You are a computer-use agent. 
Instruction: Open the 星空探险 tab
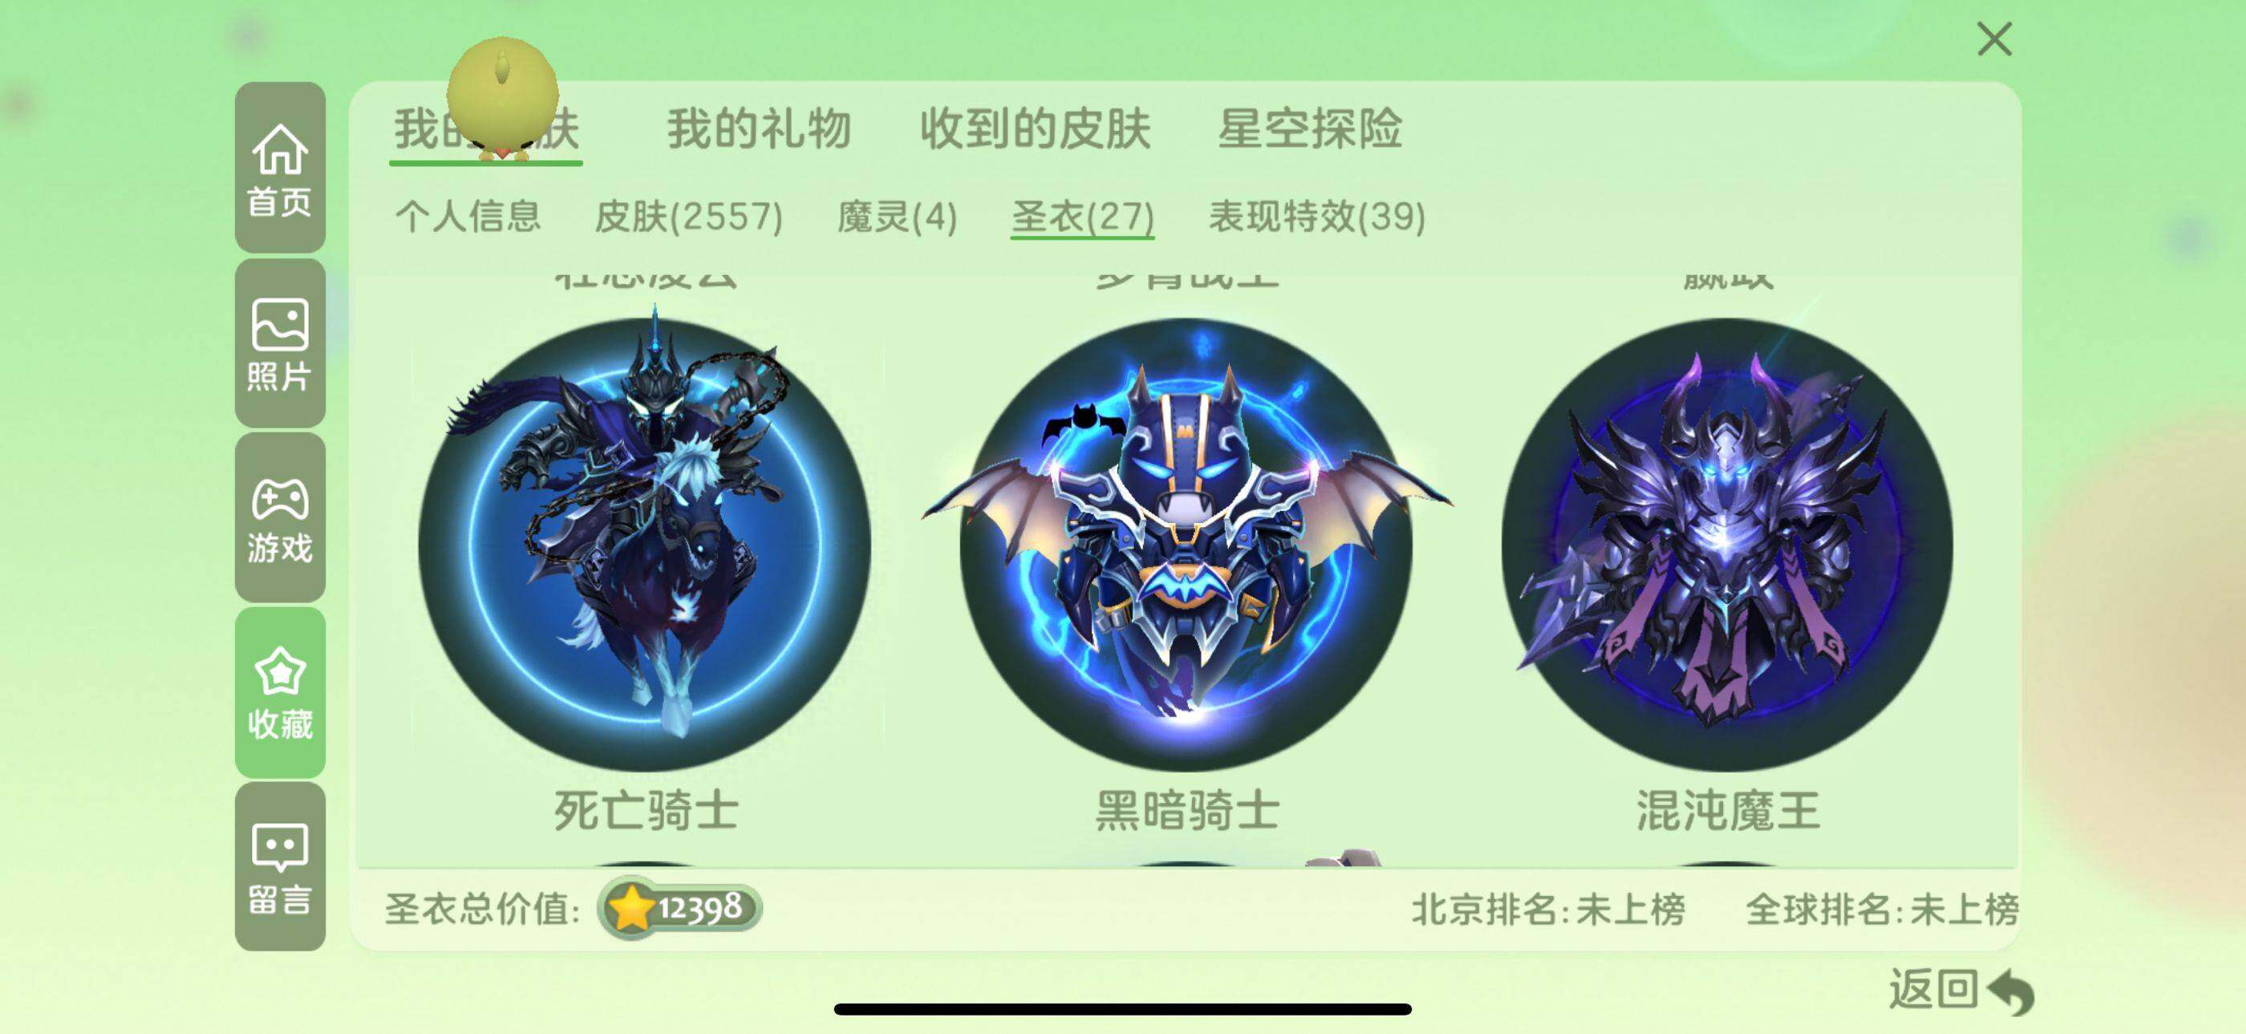click(x=1310, y=129)
